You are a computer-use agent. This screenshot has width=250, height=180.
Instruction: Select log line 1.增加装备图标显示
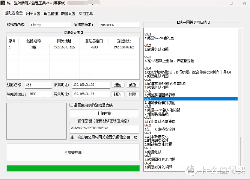click(x=160, y=95)
